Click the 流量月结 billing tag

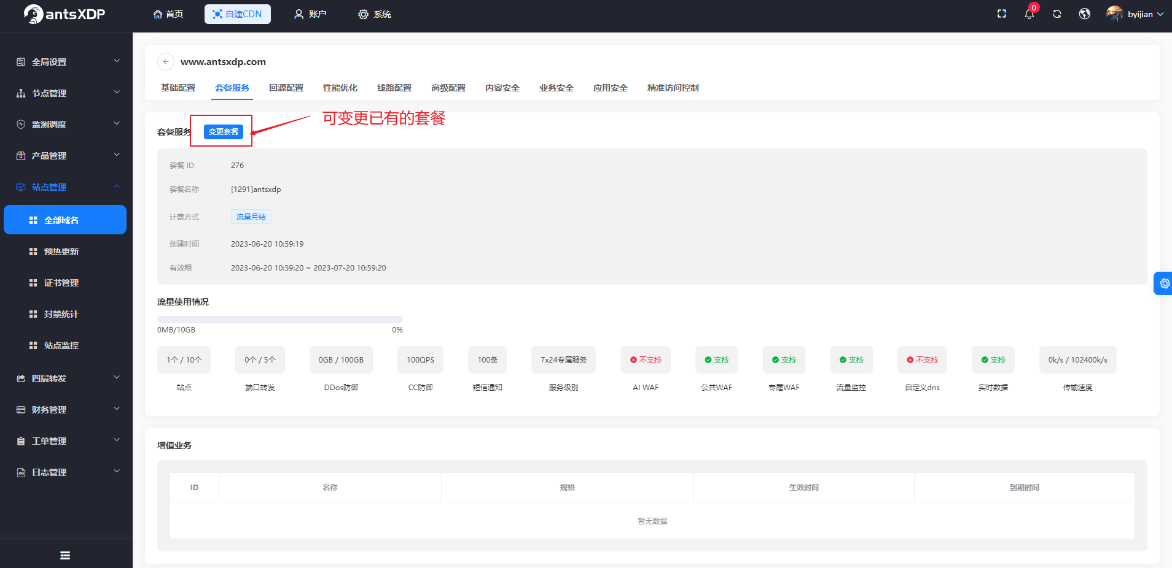coord(251,217)
